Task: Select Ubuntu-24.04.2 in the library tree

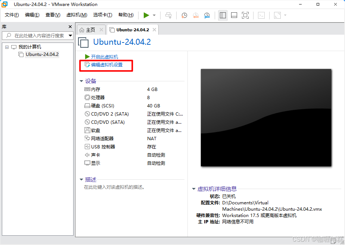Action: pos(42,54)
